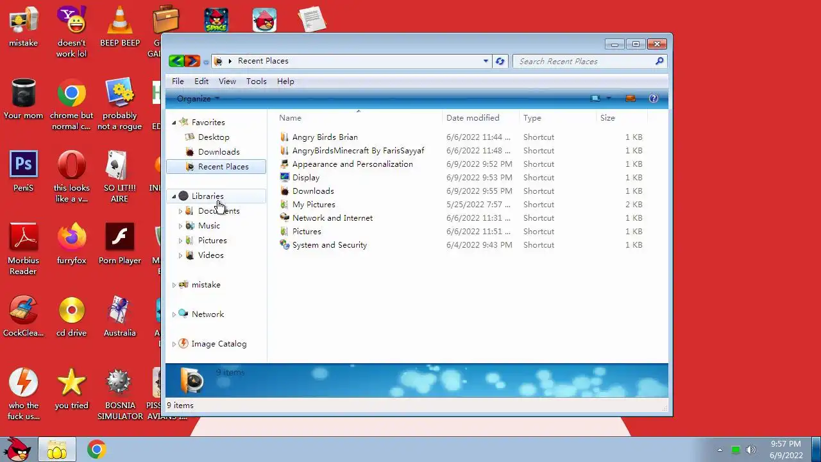Screen dimensions: 821x462
Task: Open the address bar history dropdown arrow
Action: [x=486, y=61]
